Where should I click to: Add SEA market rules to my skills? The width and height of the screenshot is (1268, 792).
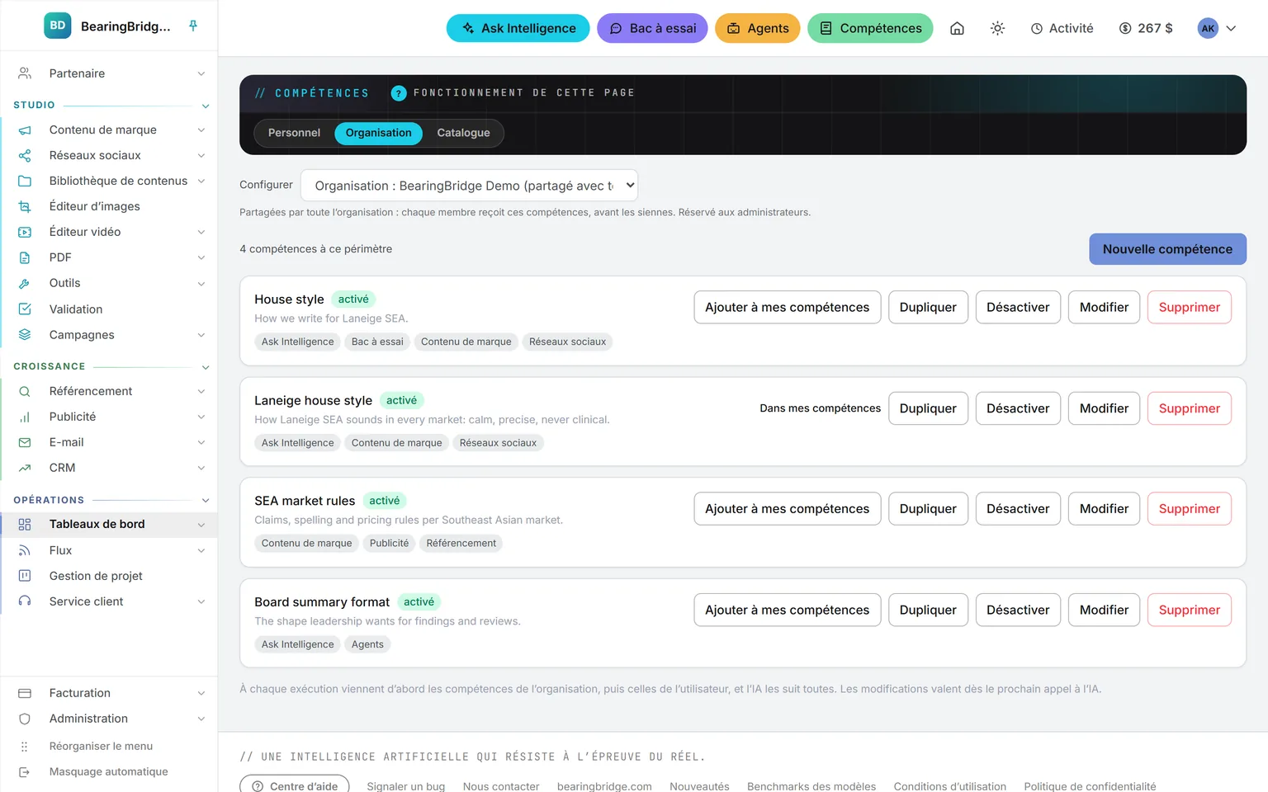coord(787,509)
